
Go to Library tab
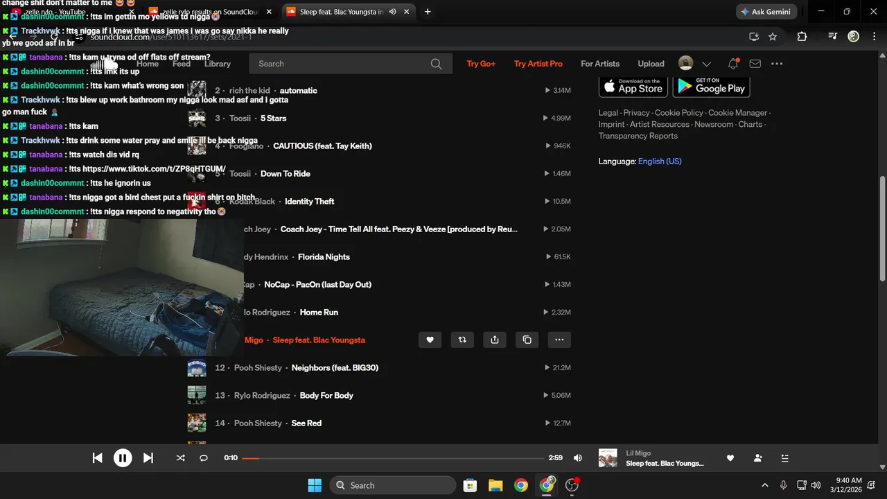coord(218,64)
